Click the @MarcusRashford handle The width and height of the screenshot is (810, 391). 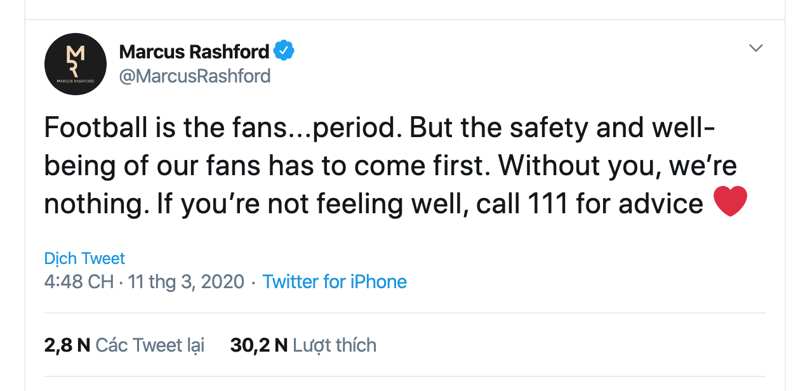point(195,76)
